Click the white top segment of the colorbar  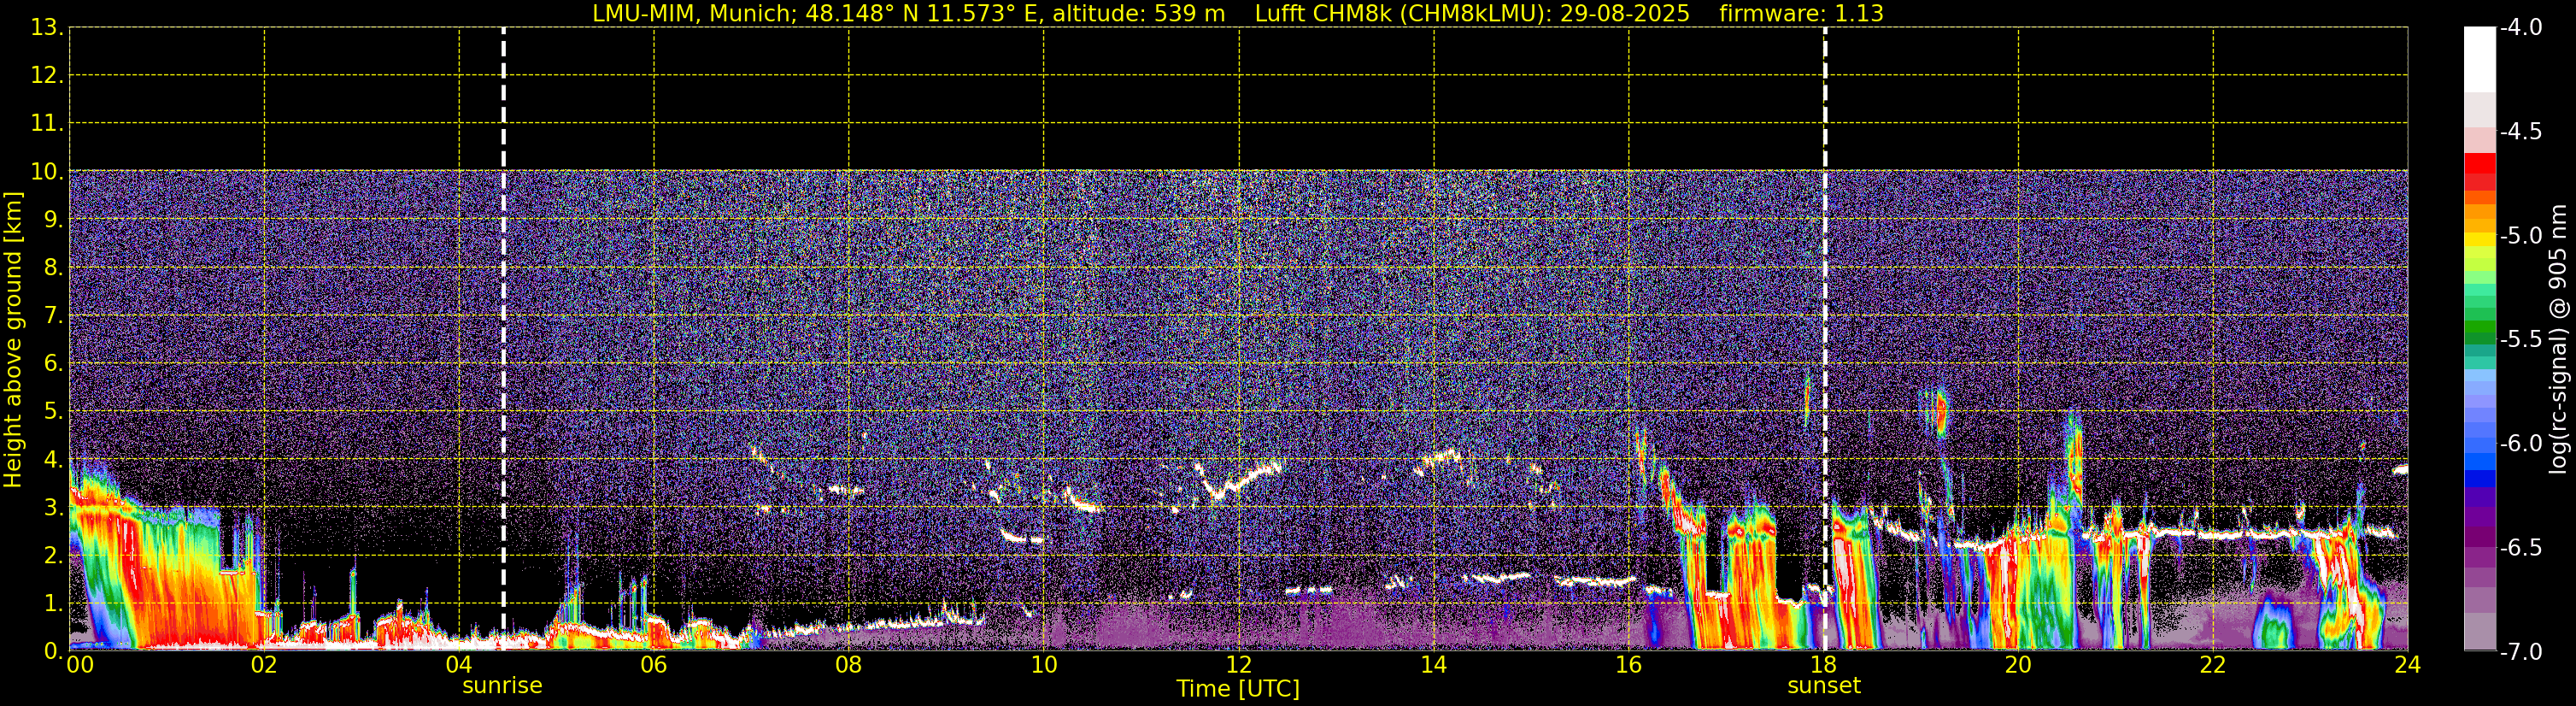click(2480, 60)
